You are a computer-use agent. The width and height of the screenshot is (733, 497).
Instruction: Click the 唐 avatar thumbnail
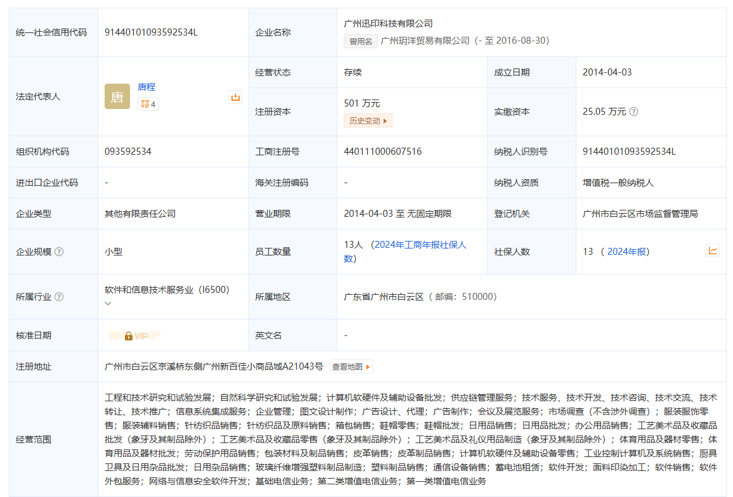(117, 96)
